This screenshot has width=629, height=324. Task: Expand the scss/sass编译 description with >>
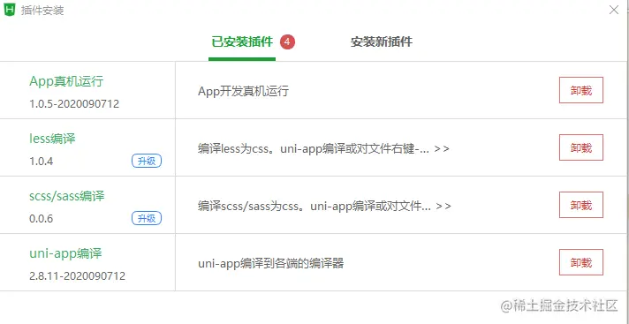tap(443, 206)
